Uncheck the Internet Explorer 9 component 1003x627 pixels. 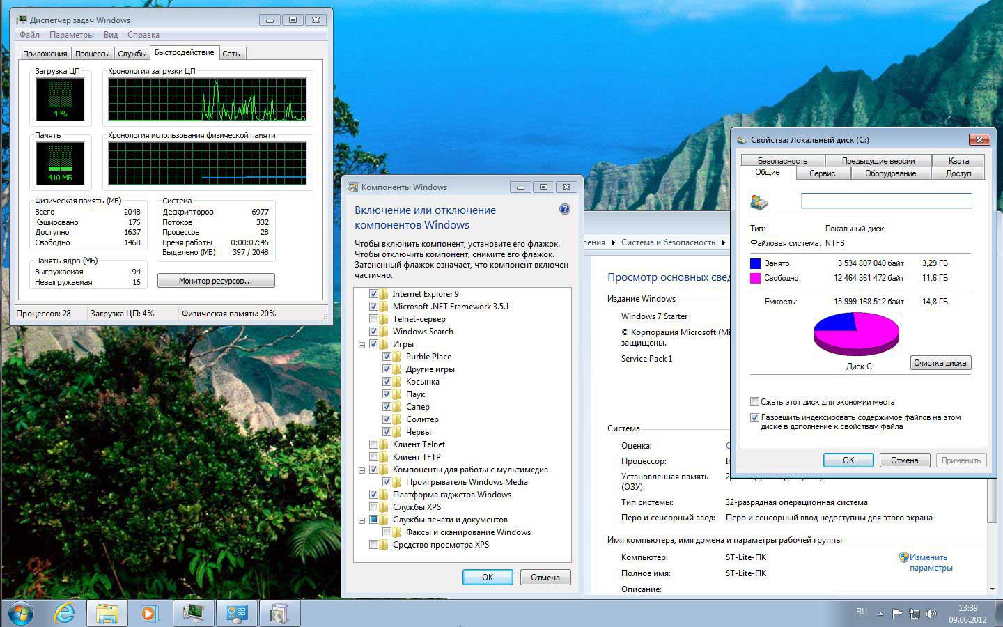[374, 294]
